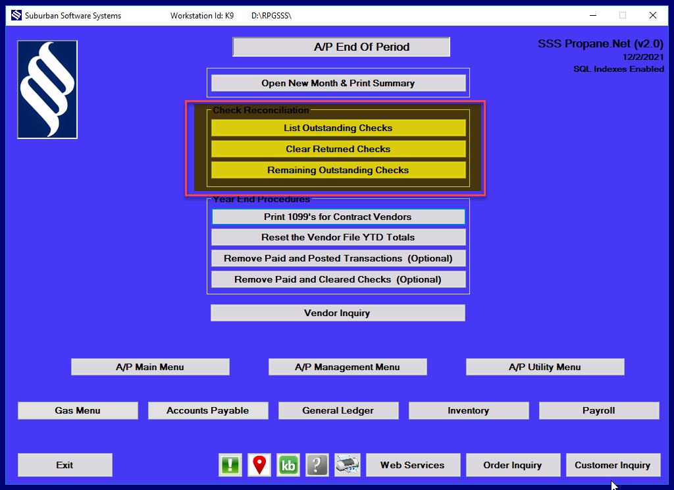Switch to General Ledger module
Viewport: 674px width, 490px height.
coord(338,410)
